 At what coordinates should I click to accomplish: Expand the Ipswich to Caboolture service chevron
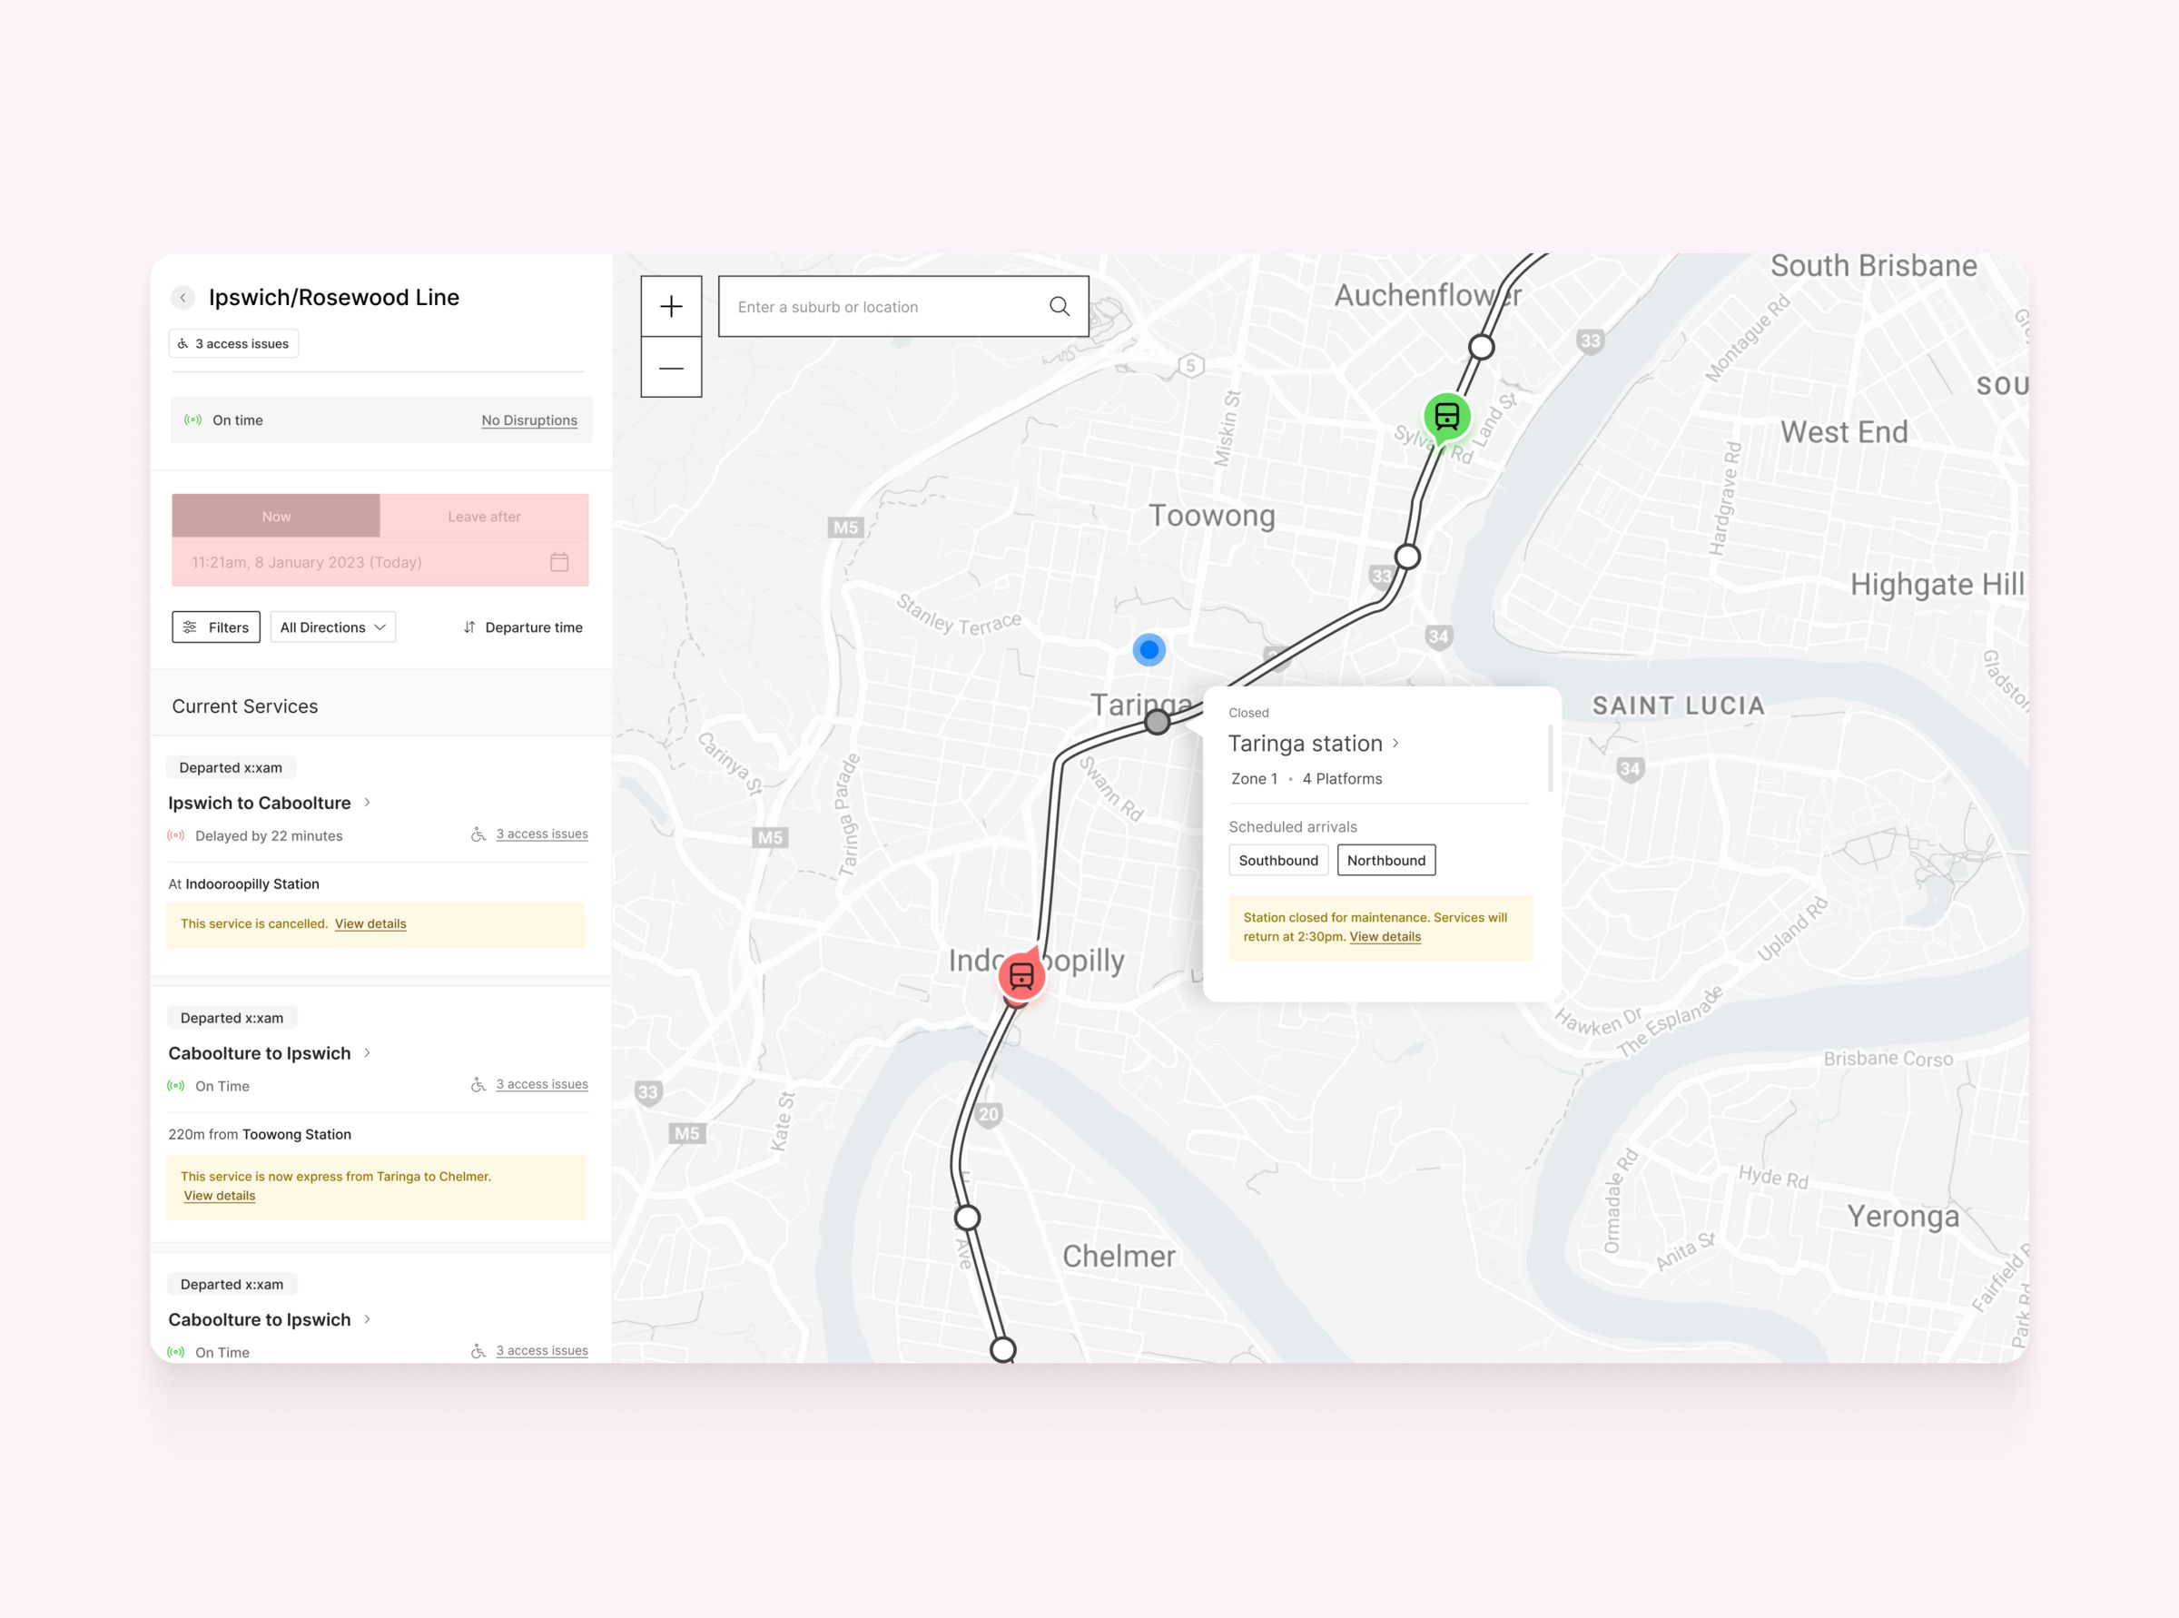(369, 802)
